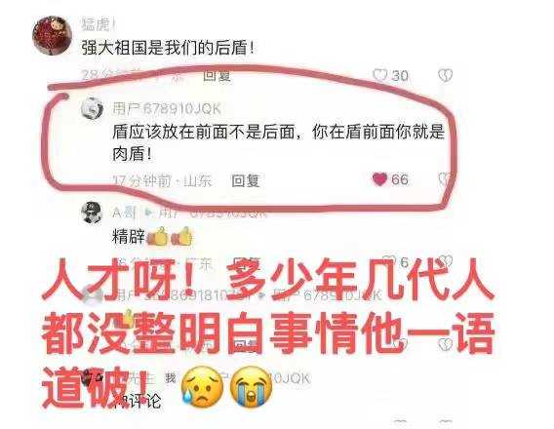Open 猛虎's profile avatar
The height and width of the screenshot is (429, 554).
tap(53, 35)
